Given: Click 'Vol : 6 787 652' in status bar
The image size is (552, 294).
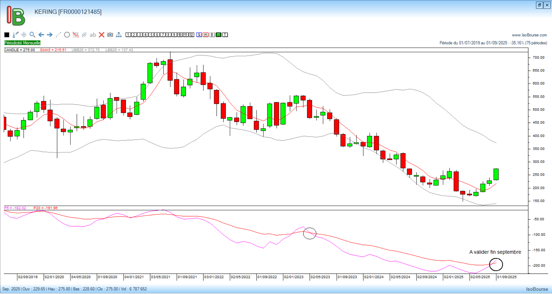Looking at the screenshot, I should click(134, 289).
